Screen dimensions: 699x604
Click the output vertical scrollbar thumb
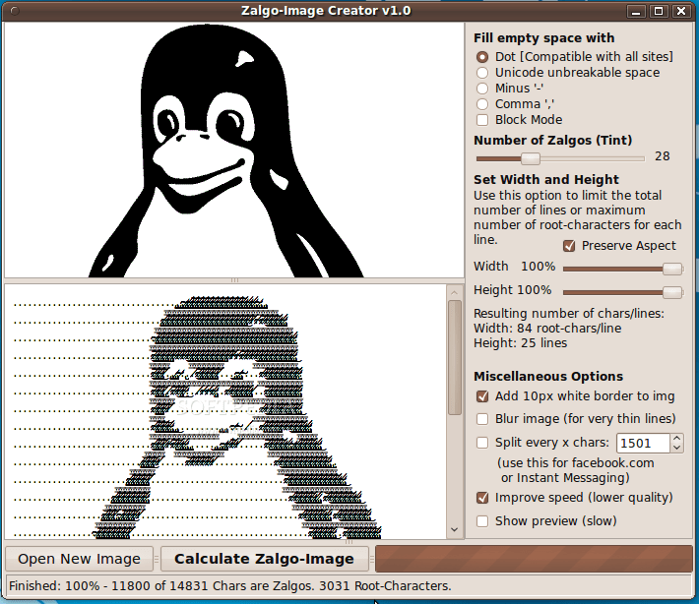454,358
